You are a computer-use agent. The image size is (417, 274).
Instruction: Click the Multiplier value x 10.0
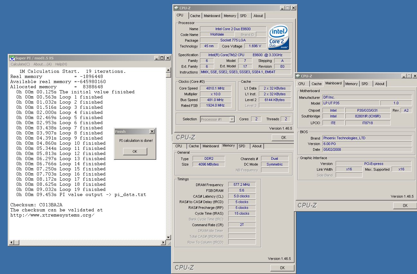215,94
